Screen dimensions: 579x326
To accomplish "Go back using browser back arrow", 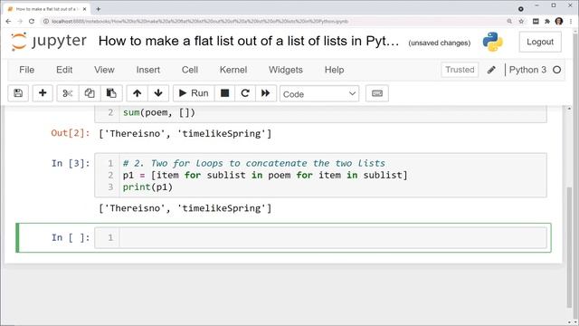I will tap(8, 22).
